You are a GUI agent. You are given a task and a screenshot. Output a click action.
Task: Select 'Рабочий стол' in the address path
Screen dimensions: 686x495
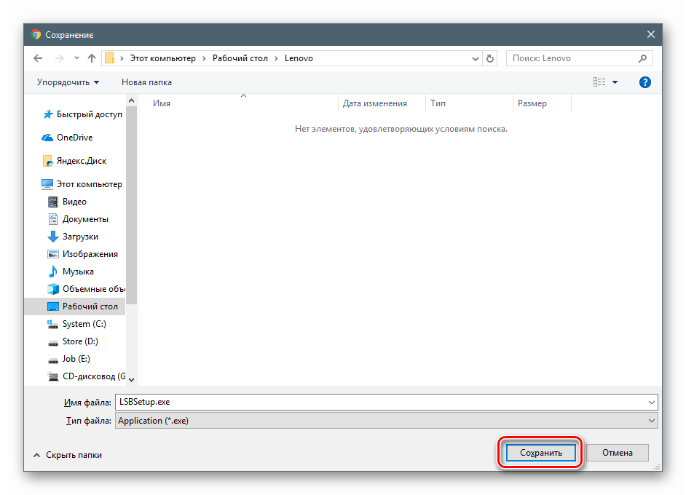pos(240,58)
